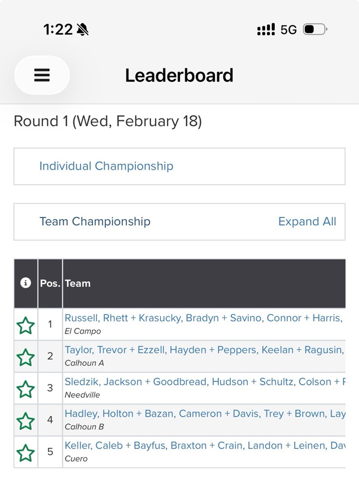
Task: Toggle the Calhoun A favorite star
Action: (x=26, y=357)
